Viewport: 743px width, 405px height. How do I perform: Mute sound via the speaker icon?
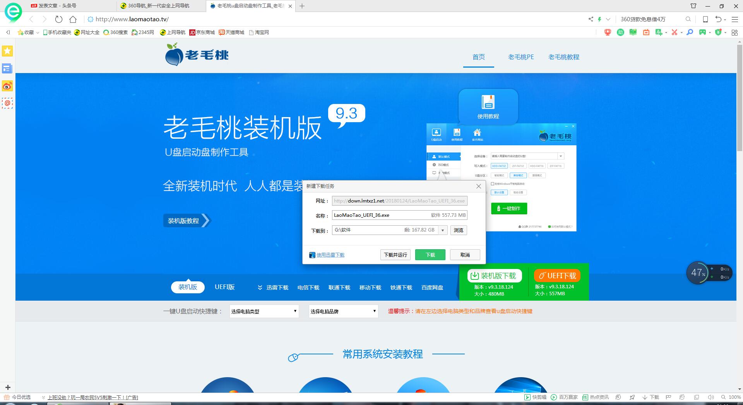tap(711, 397)
